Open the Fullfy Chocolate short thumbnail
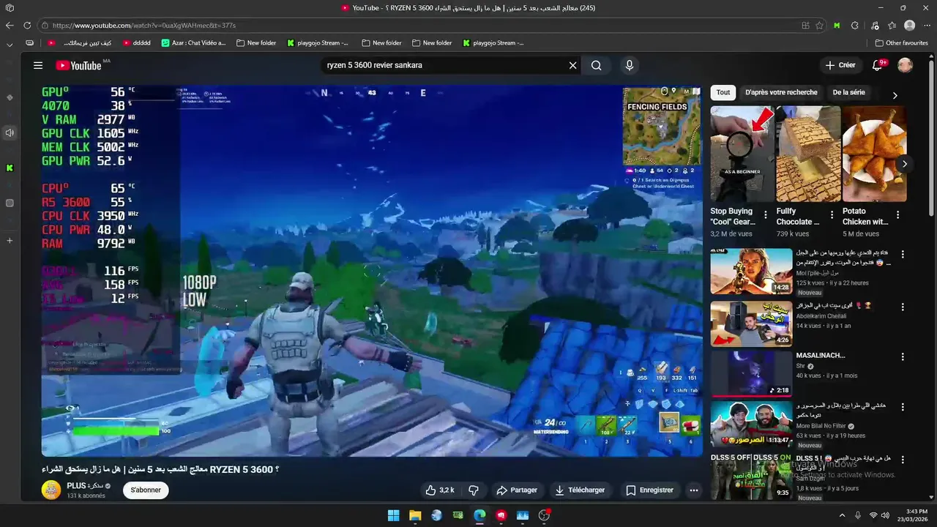This screenshot has width=937, height=527. tap(808, 154)
